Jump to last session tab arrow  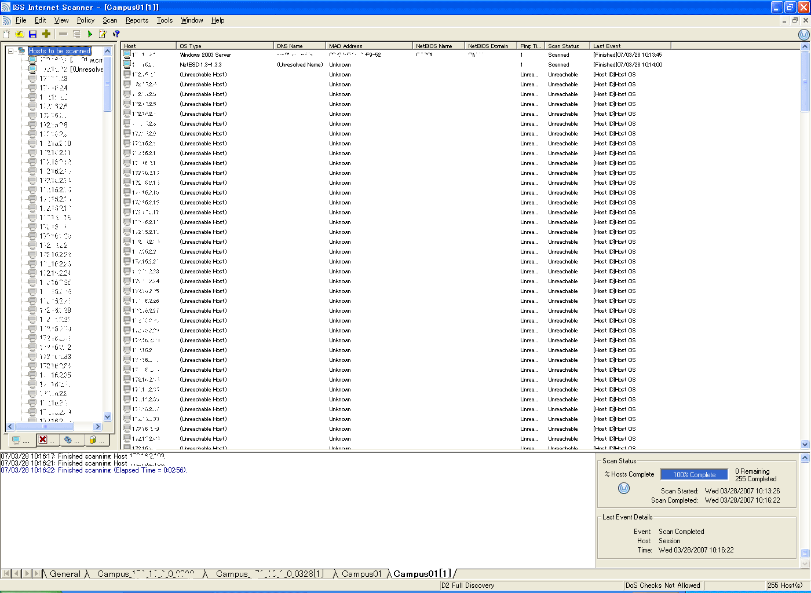(x=36, y=574)
